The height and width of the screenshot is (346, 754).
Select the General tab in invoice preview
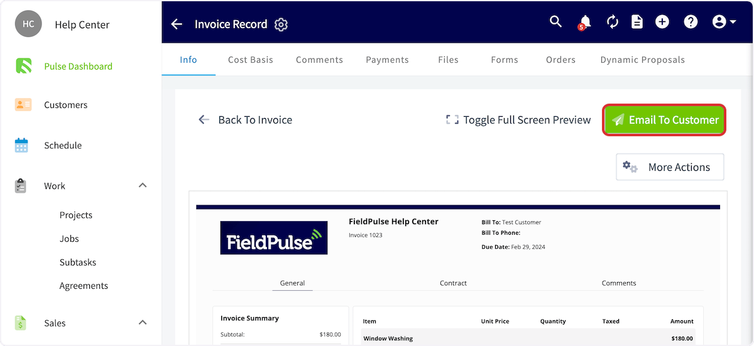tap(293, 283)
